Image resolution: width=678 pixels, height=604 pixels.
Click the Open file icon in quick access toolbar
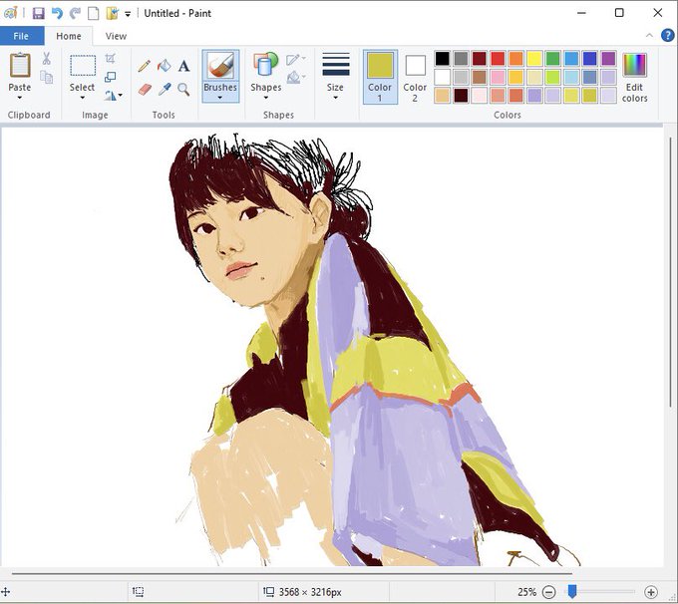click(112, 13)
